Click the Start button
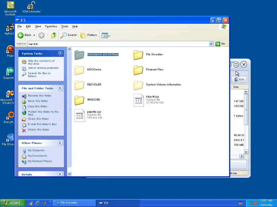The width and height of the screenshot is (277, 207). pos(13,203)
